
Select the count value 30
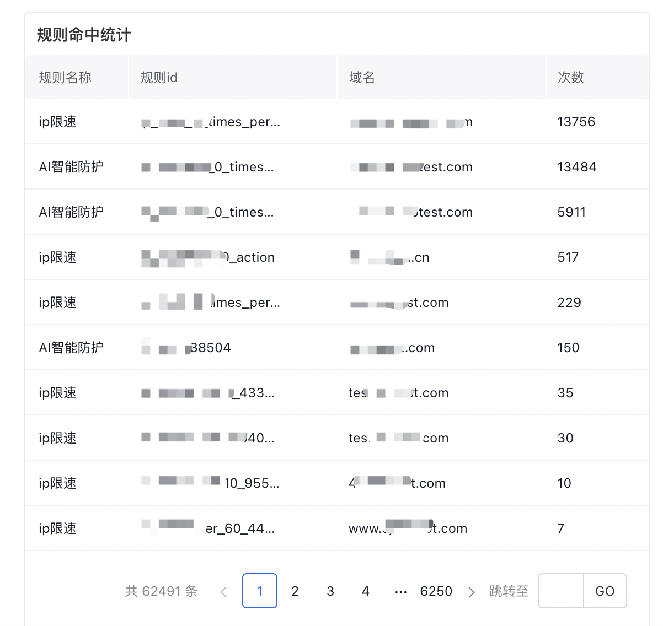pos(565,438)
